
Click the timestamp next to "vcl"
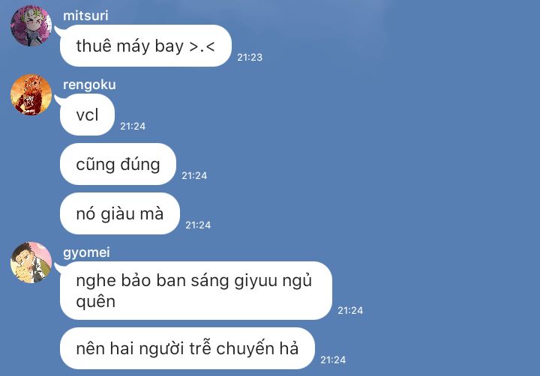click(133, 127)
